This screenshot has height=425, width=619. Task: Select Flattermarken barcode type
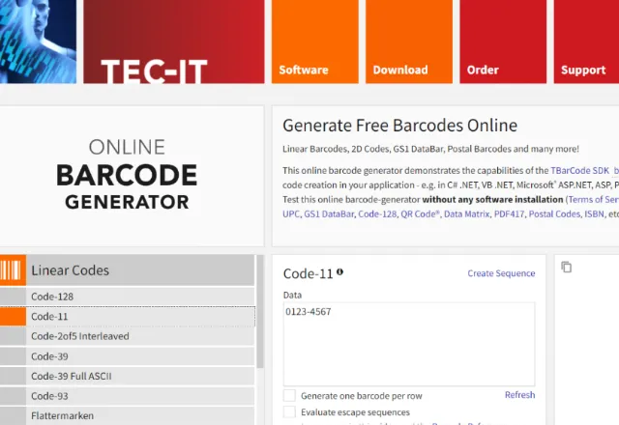pos(127,415)
